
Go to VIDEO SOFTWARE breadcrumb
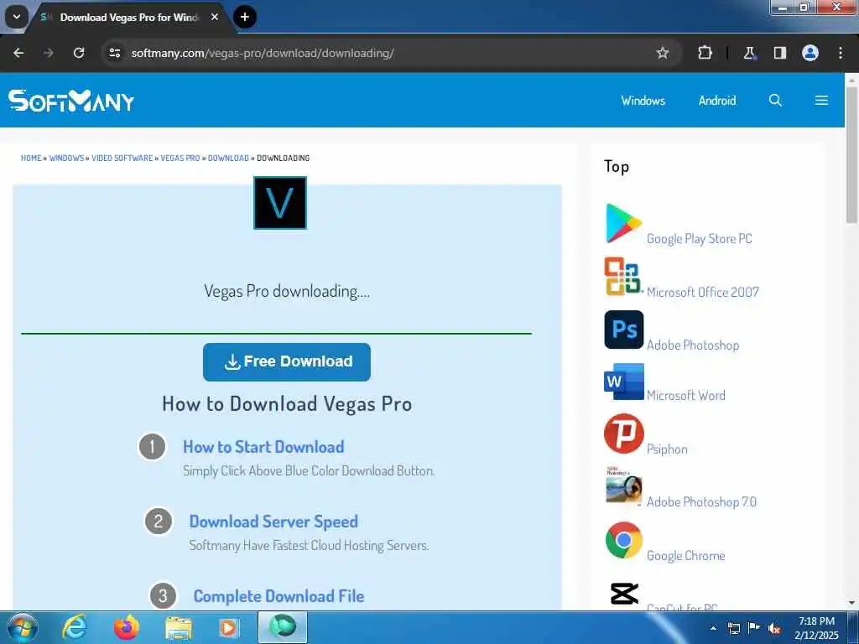tap(122, 158)
